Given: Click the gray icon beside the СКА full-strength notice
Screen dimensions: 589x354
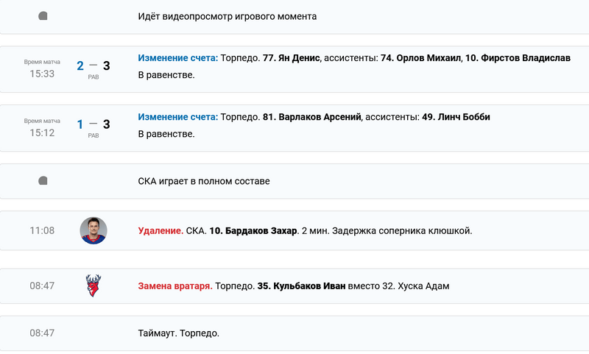Looking at the screenshot, I should click(x=43, y=180).
